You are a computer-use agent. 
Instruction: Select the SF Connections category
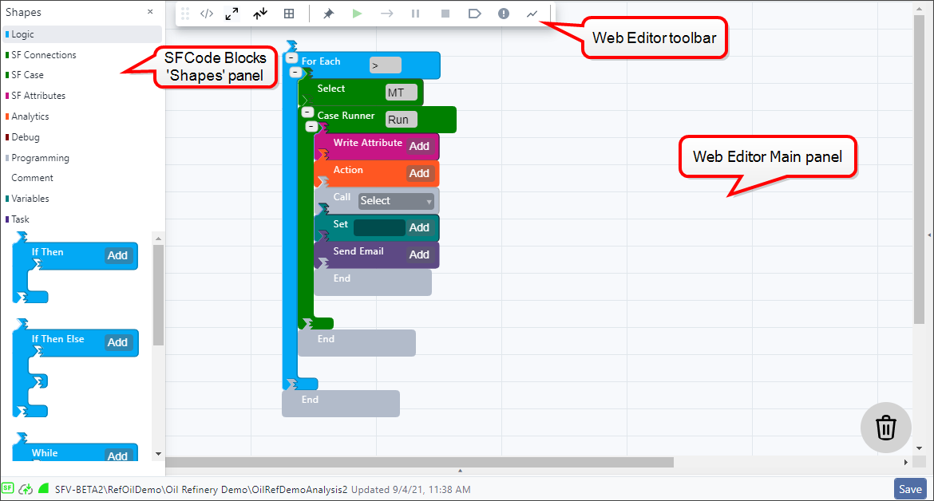click(x=44, y=55)
